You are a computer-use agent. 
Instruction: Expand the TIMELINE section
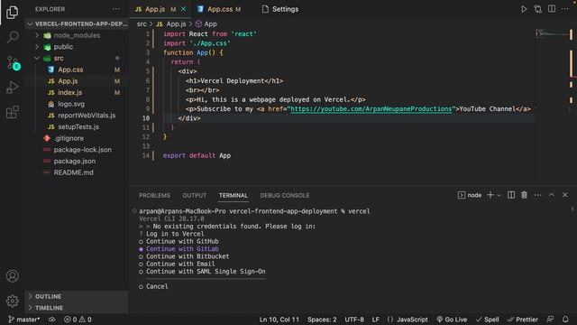click(77, 308)
